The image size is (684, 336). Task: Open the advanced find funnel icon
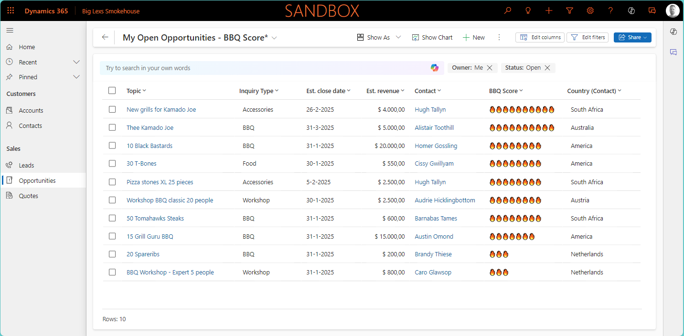pyautogui.click(x=569, y=10)
